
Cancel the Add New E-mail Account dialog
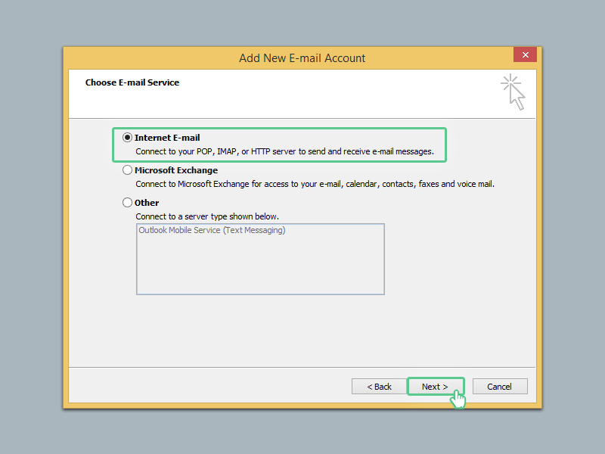coord(500,387)
